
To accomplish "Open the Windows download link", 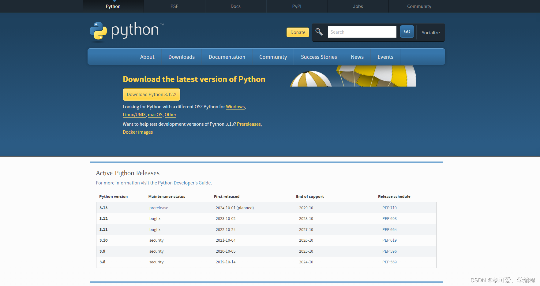I will point(235,107).
